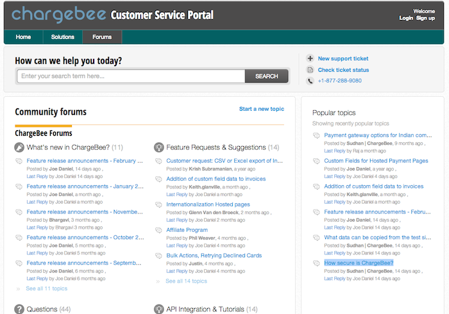Open the Solutions tab
The image size is (449, 314).
(x=63, y=37)
